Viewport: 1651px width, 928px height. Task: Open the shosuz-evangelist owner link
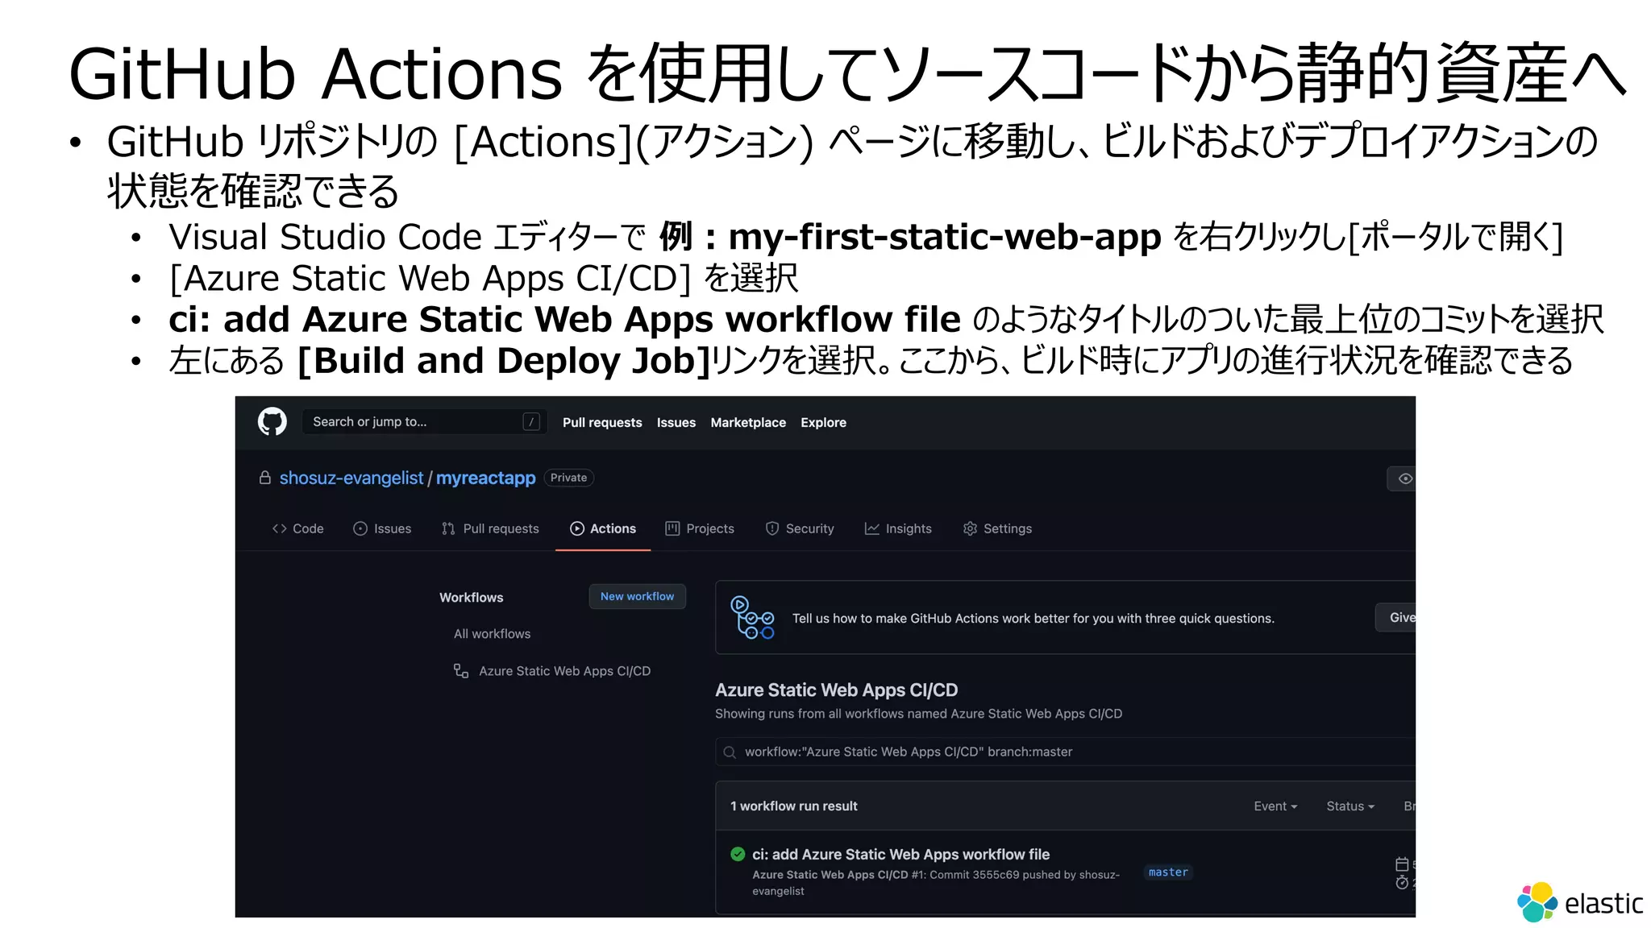[x=351, y=478]
